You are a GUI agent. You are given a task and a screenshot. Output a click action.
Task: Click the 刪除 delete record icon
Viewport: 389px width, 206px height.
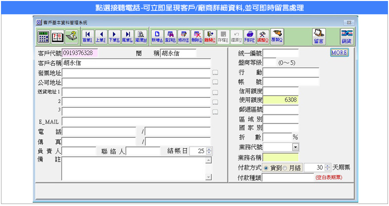coord(196,37)
